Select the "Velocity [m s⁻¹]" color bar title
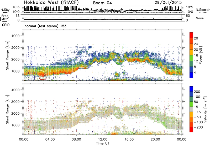Screen dimensions: 210x145 [205, 109]
